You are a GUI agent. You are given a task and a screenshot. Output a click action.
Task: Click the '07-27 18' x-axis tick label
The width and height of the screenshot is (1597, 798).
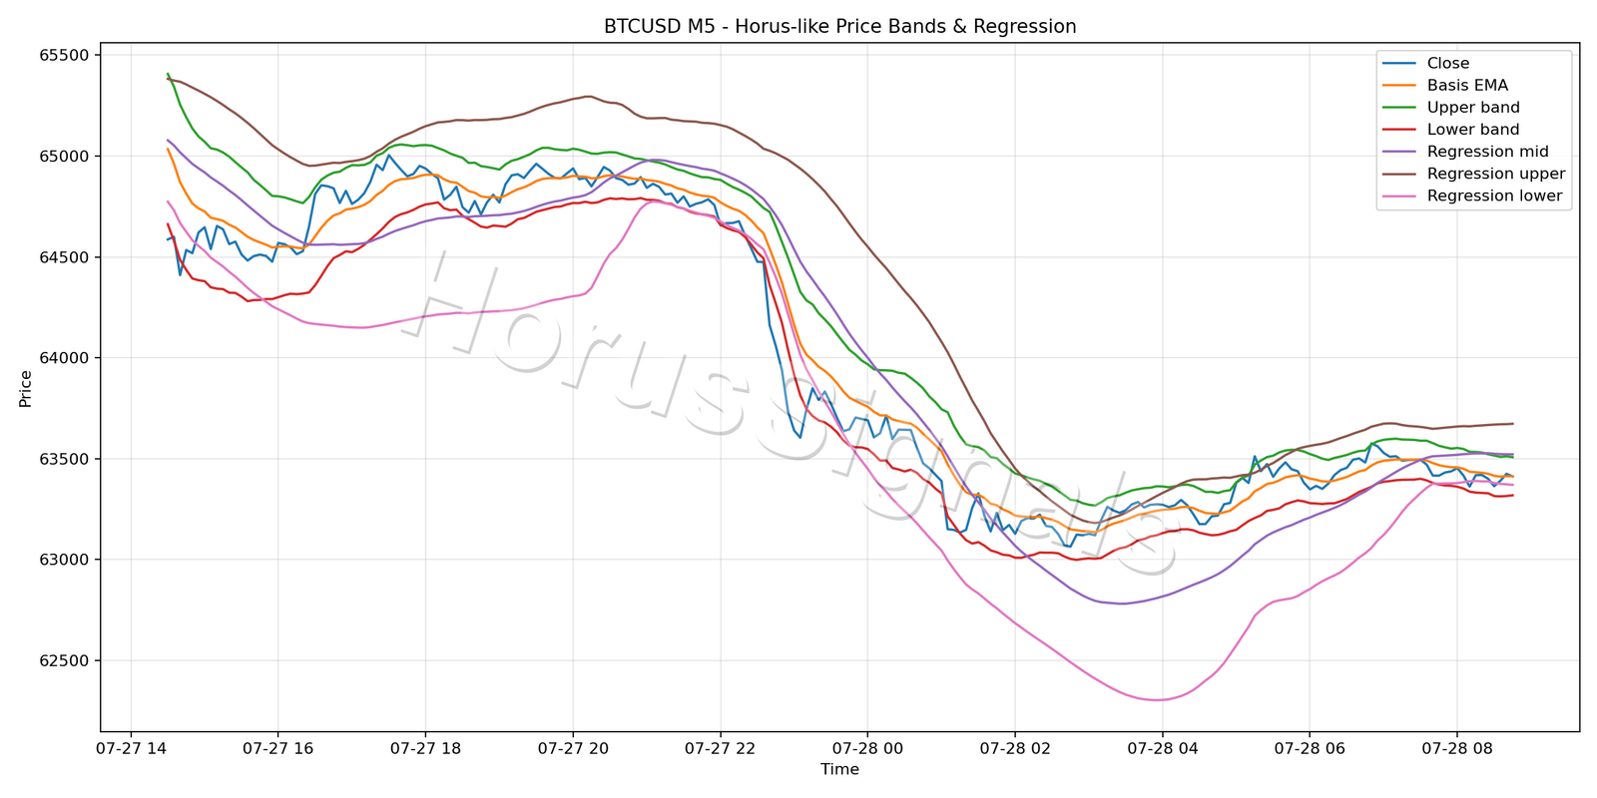coord(425,747)
